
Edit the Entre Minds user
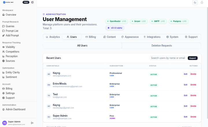185,85
